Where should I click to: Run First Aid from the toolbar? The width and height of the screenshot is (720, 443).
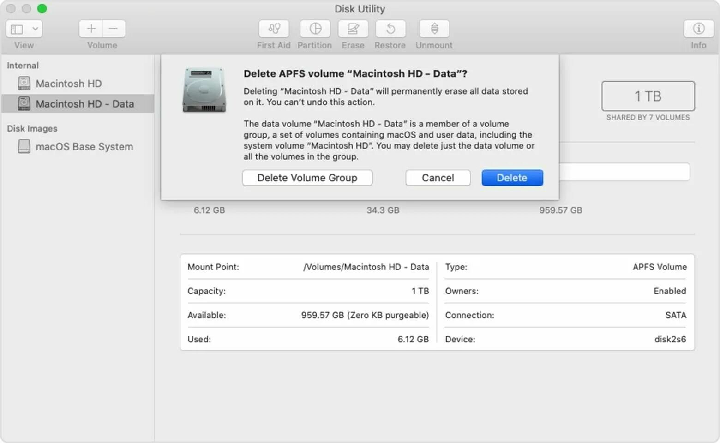point(274,29)
